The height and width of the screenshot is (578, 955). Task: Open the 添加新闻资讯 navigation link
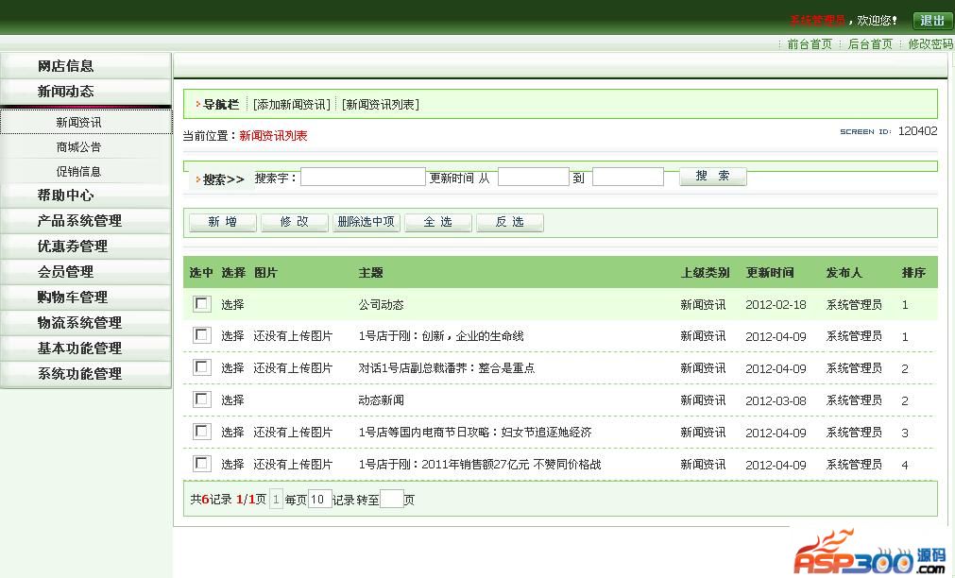(291, 105)
